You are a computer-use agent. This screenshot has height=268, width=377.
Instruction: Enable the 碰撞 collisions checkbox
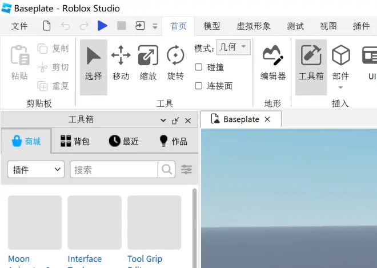click(198, 67)
